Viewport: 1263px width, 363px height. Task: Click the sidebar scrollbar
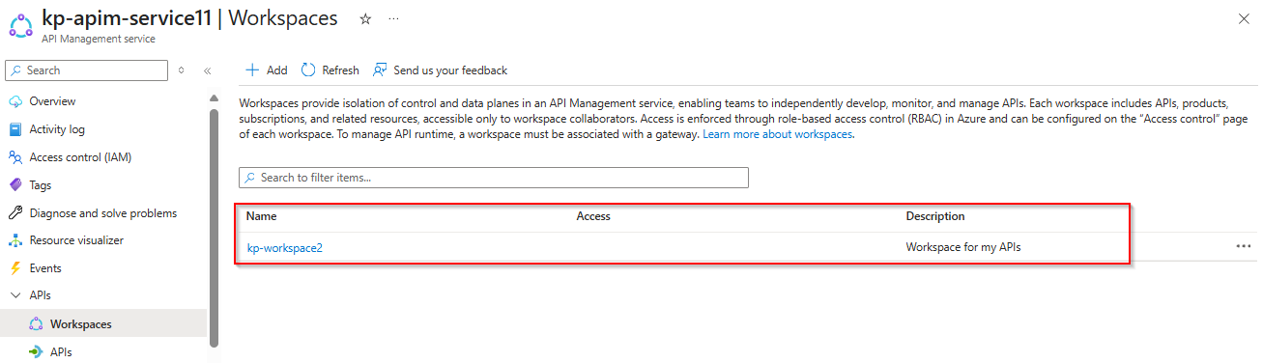(x=214, y=227)
